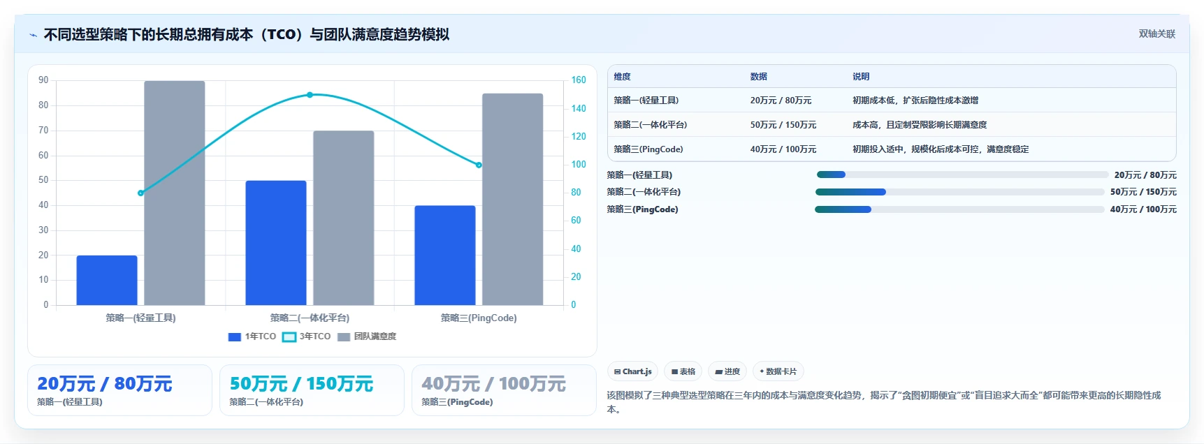Click progress value label 50万元 / 150万元
This screenshot has height=444, width=1204.
point(1143,192)
